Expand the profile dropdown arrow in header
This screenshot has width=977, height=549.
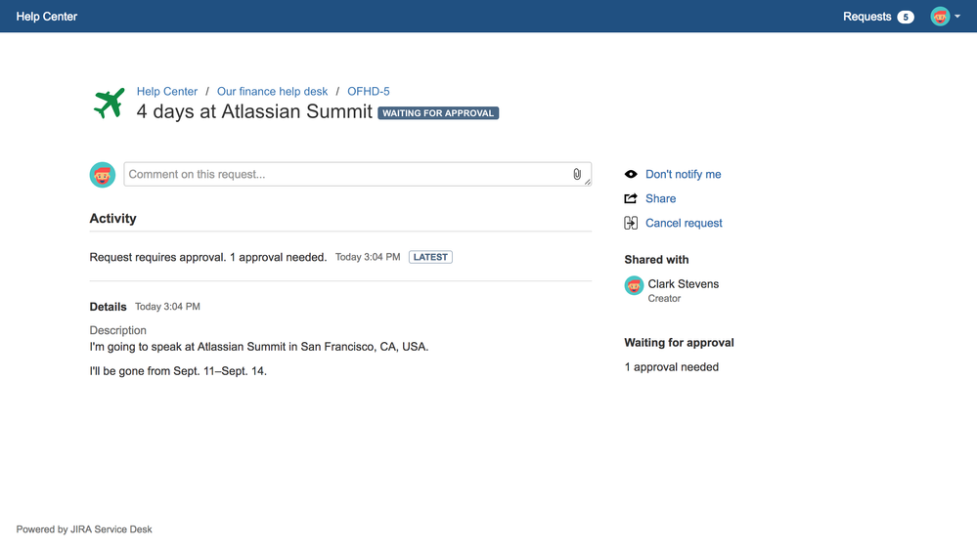[957, 17]
